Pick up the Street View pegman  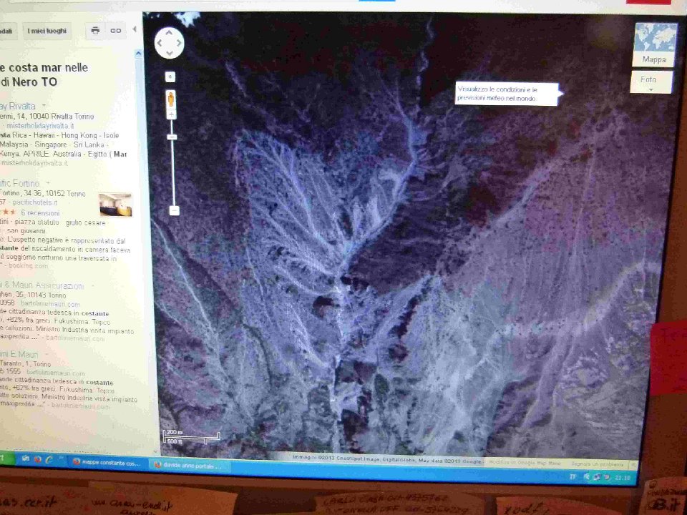(x=171, y=99)
